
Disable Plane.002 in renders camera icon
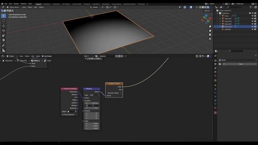tap(255, 21)
